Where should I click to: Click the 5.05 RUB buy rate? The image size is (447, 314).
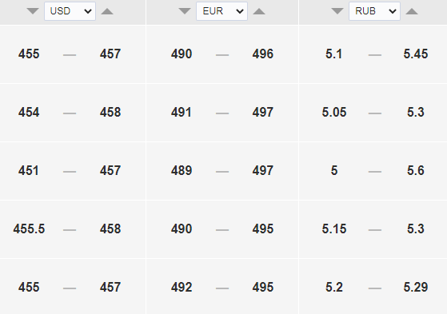coord(334,113)
